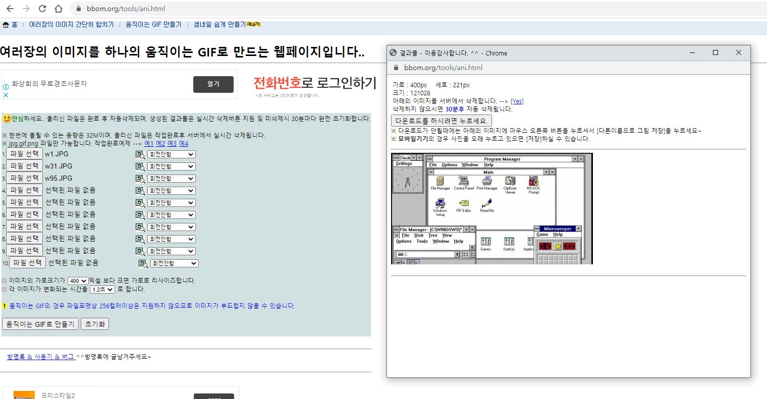767x399 pixels.
Task: Click the 움직이는 GIF로 만들기 button
Action: pyautogui.click(x=40, y=324)
